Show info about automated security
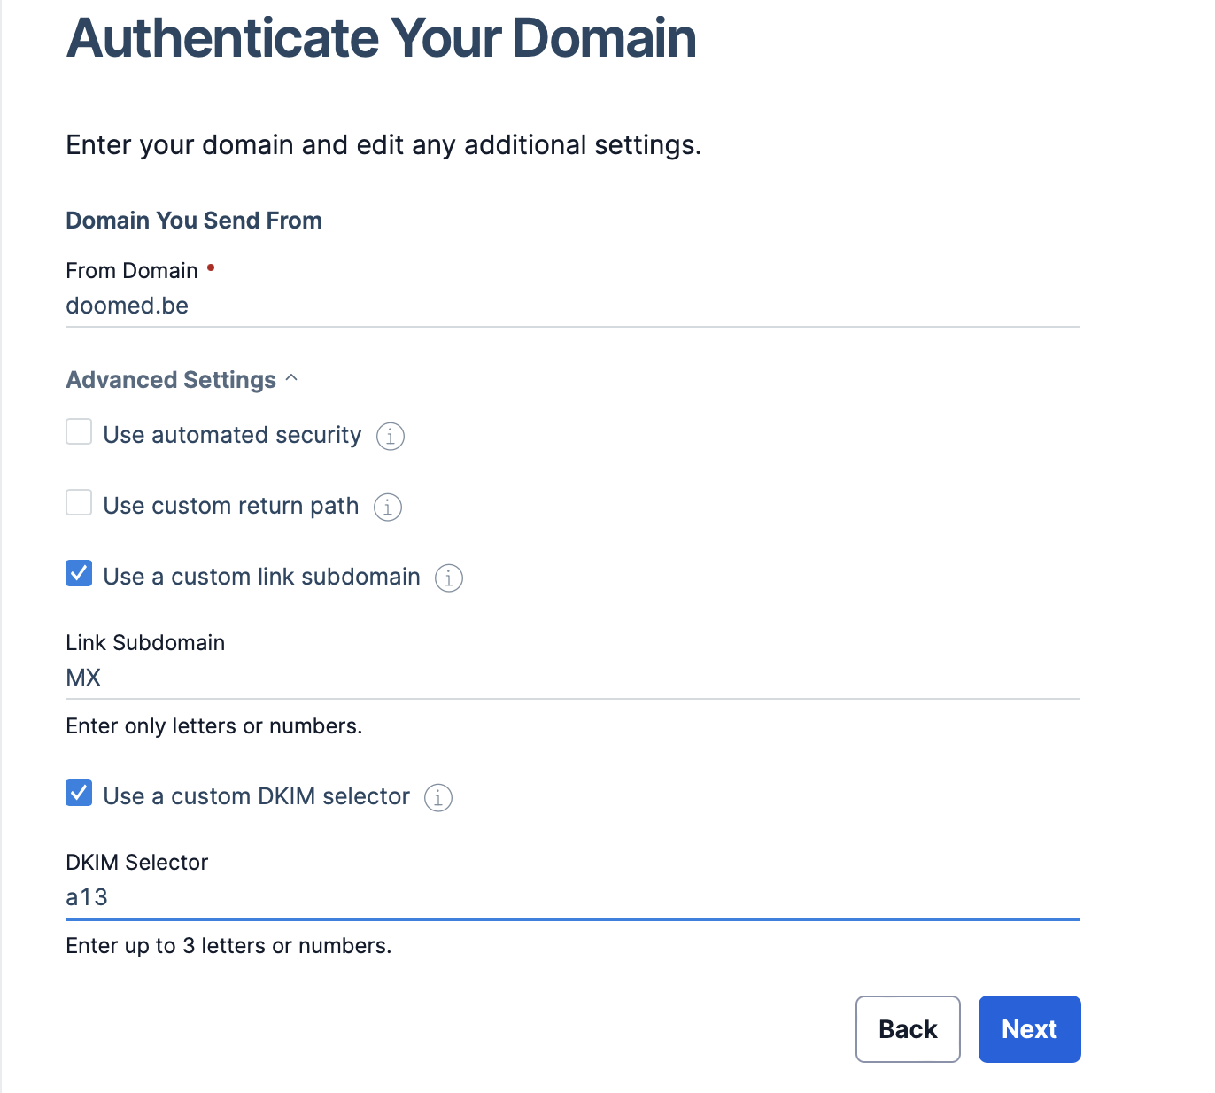This screenshot has width=1215, height=1093. pos(391,436)
